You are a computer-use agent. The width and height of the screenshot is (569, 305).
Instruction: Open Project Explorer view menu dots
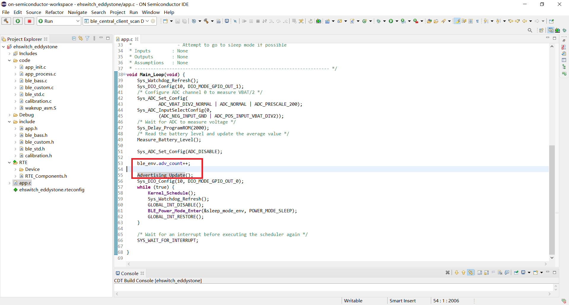pos(94,38)
